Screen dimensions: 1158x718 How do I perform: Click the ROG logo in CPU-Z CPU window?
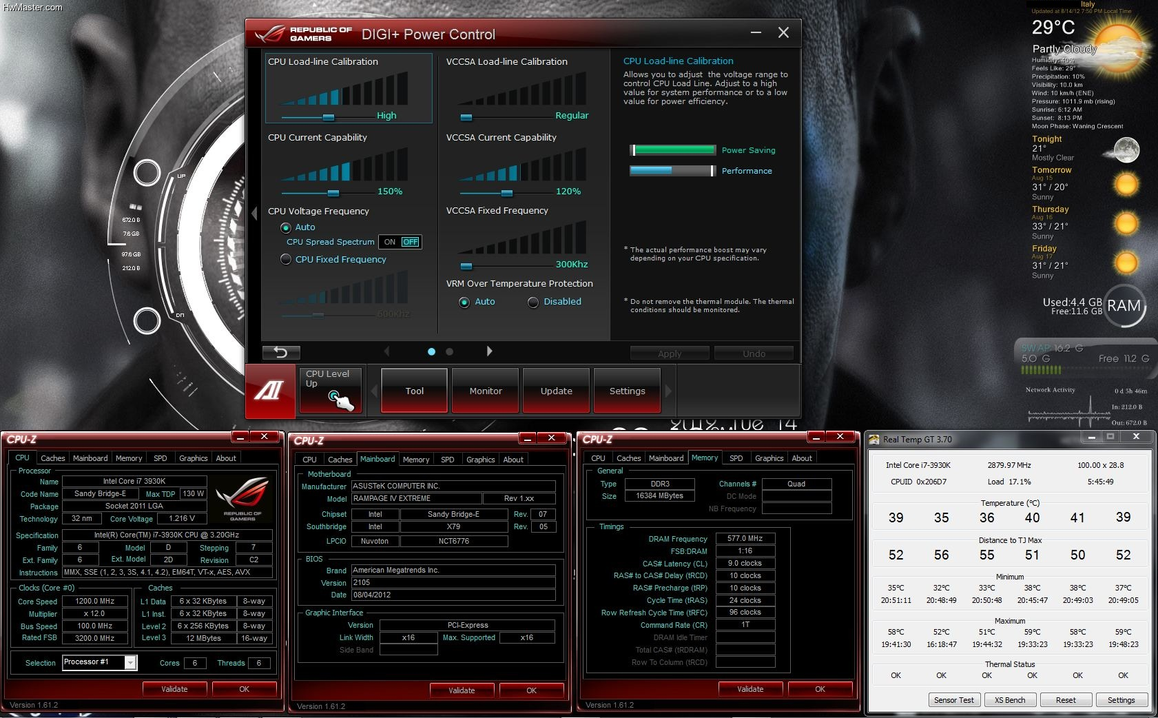[242, 498]
